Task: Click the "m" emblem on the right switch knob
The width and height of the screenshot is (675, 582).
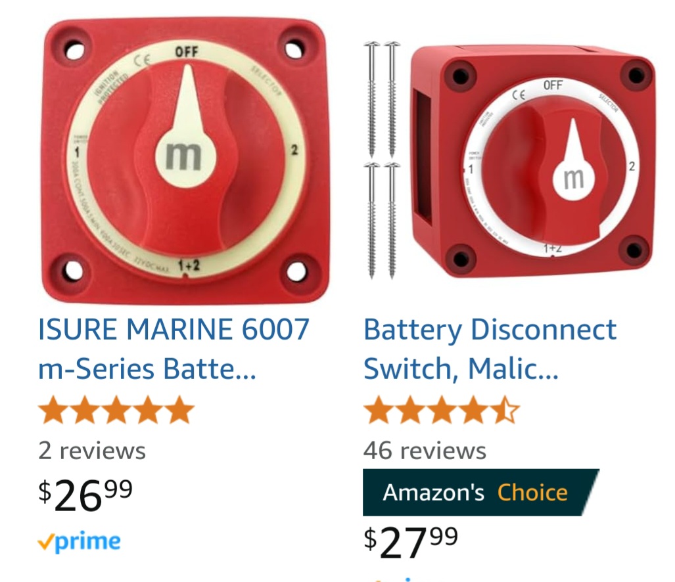Action: 574,177
